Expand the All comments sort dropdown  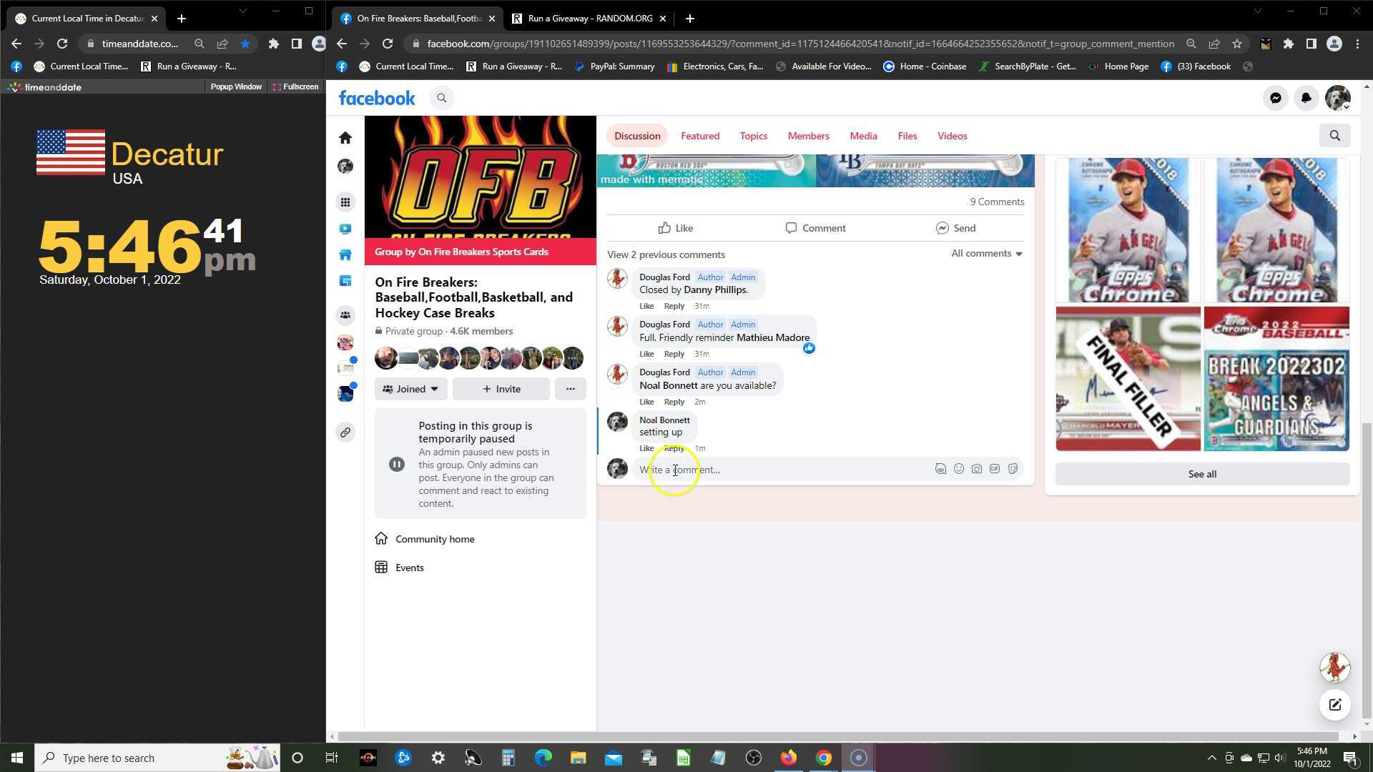pos(986,254)
